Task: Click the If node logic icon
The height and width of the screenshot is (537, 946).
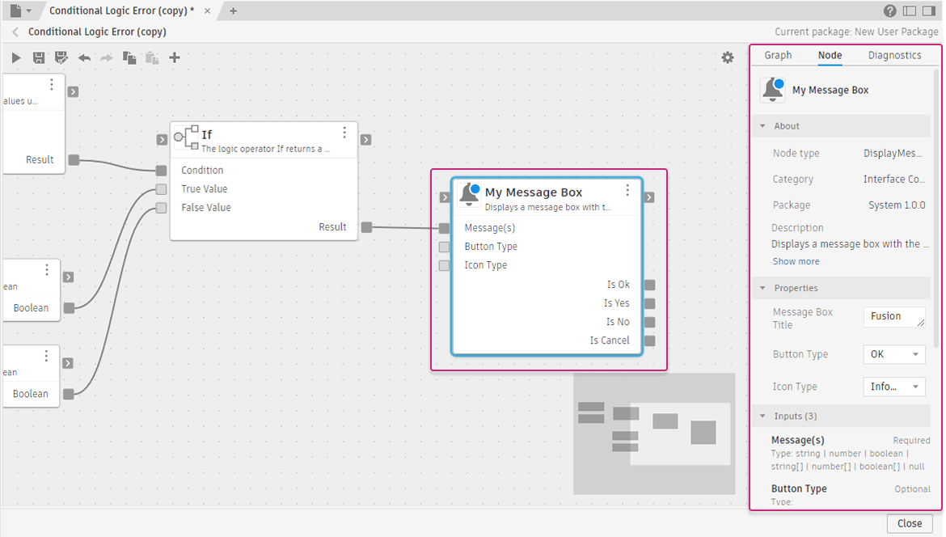Action: [187, 137]
